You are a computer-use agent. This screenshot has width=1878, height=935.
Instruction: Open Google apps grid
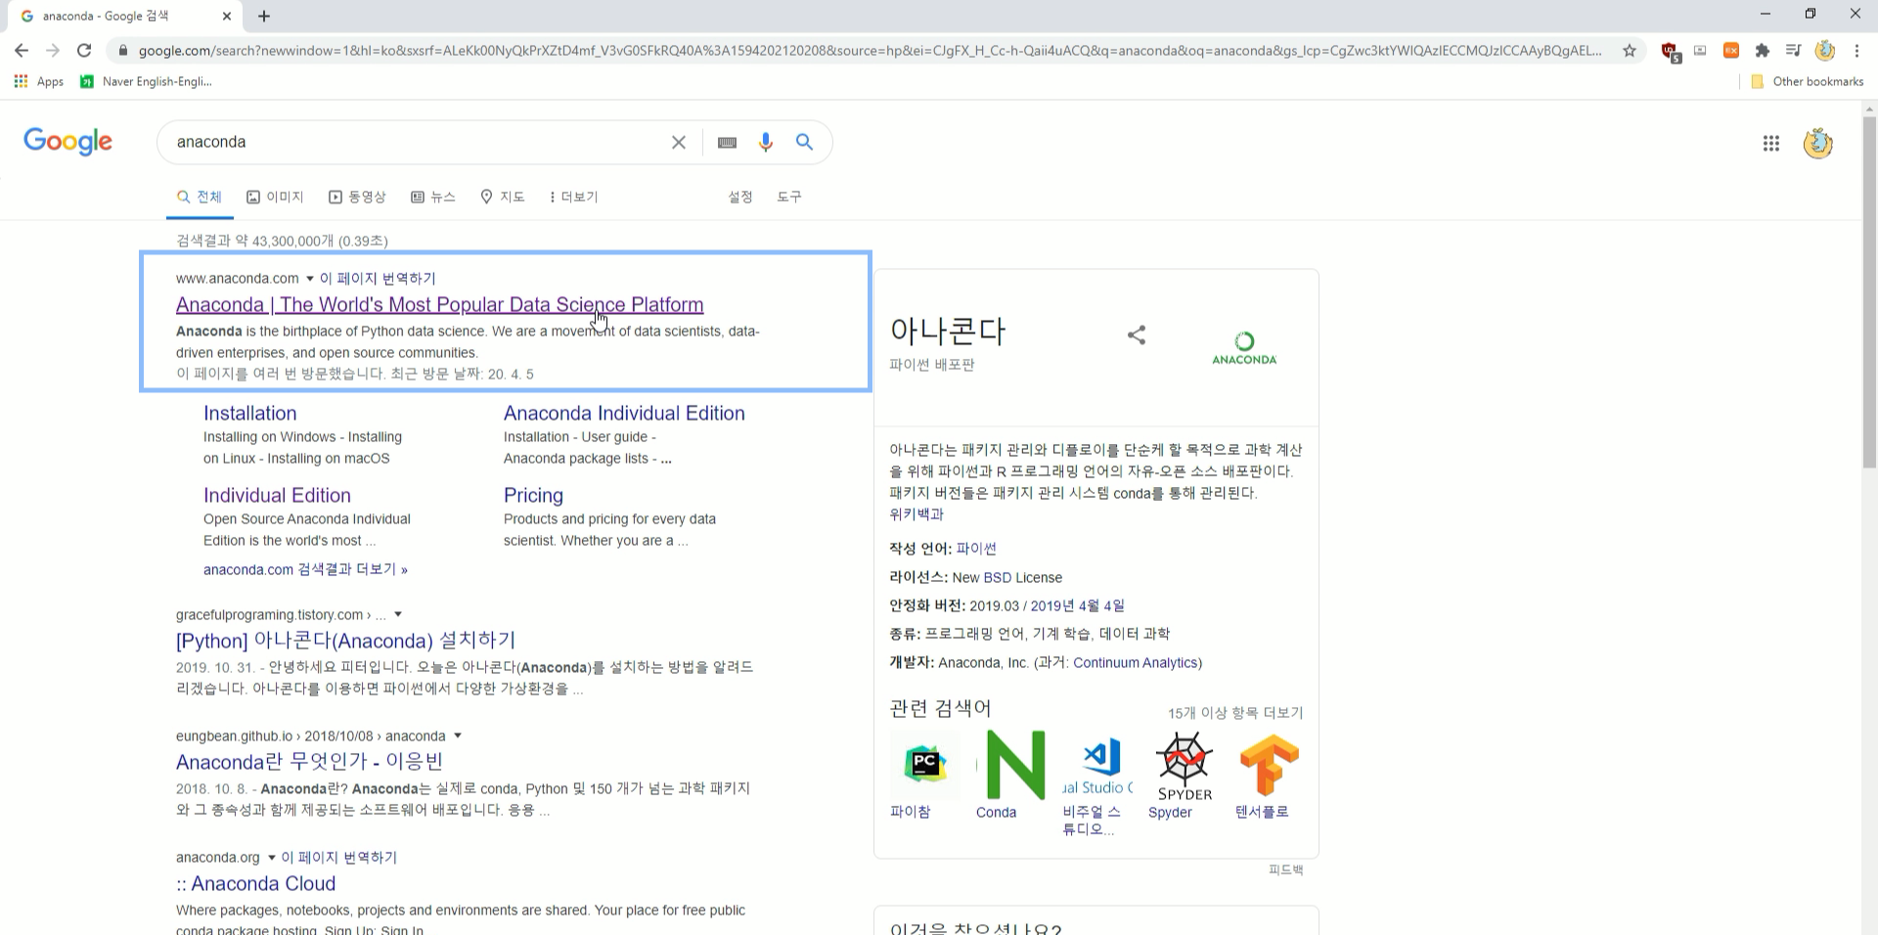(1771, 144)
